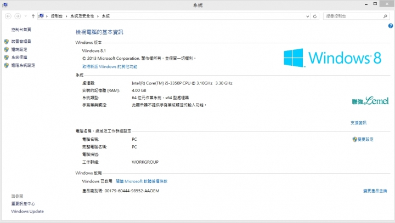This screenshot has width=395, height=223.
Task: Click the product ID 00179-60444-98552-AAOEM
Action: (132, 191)
